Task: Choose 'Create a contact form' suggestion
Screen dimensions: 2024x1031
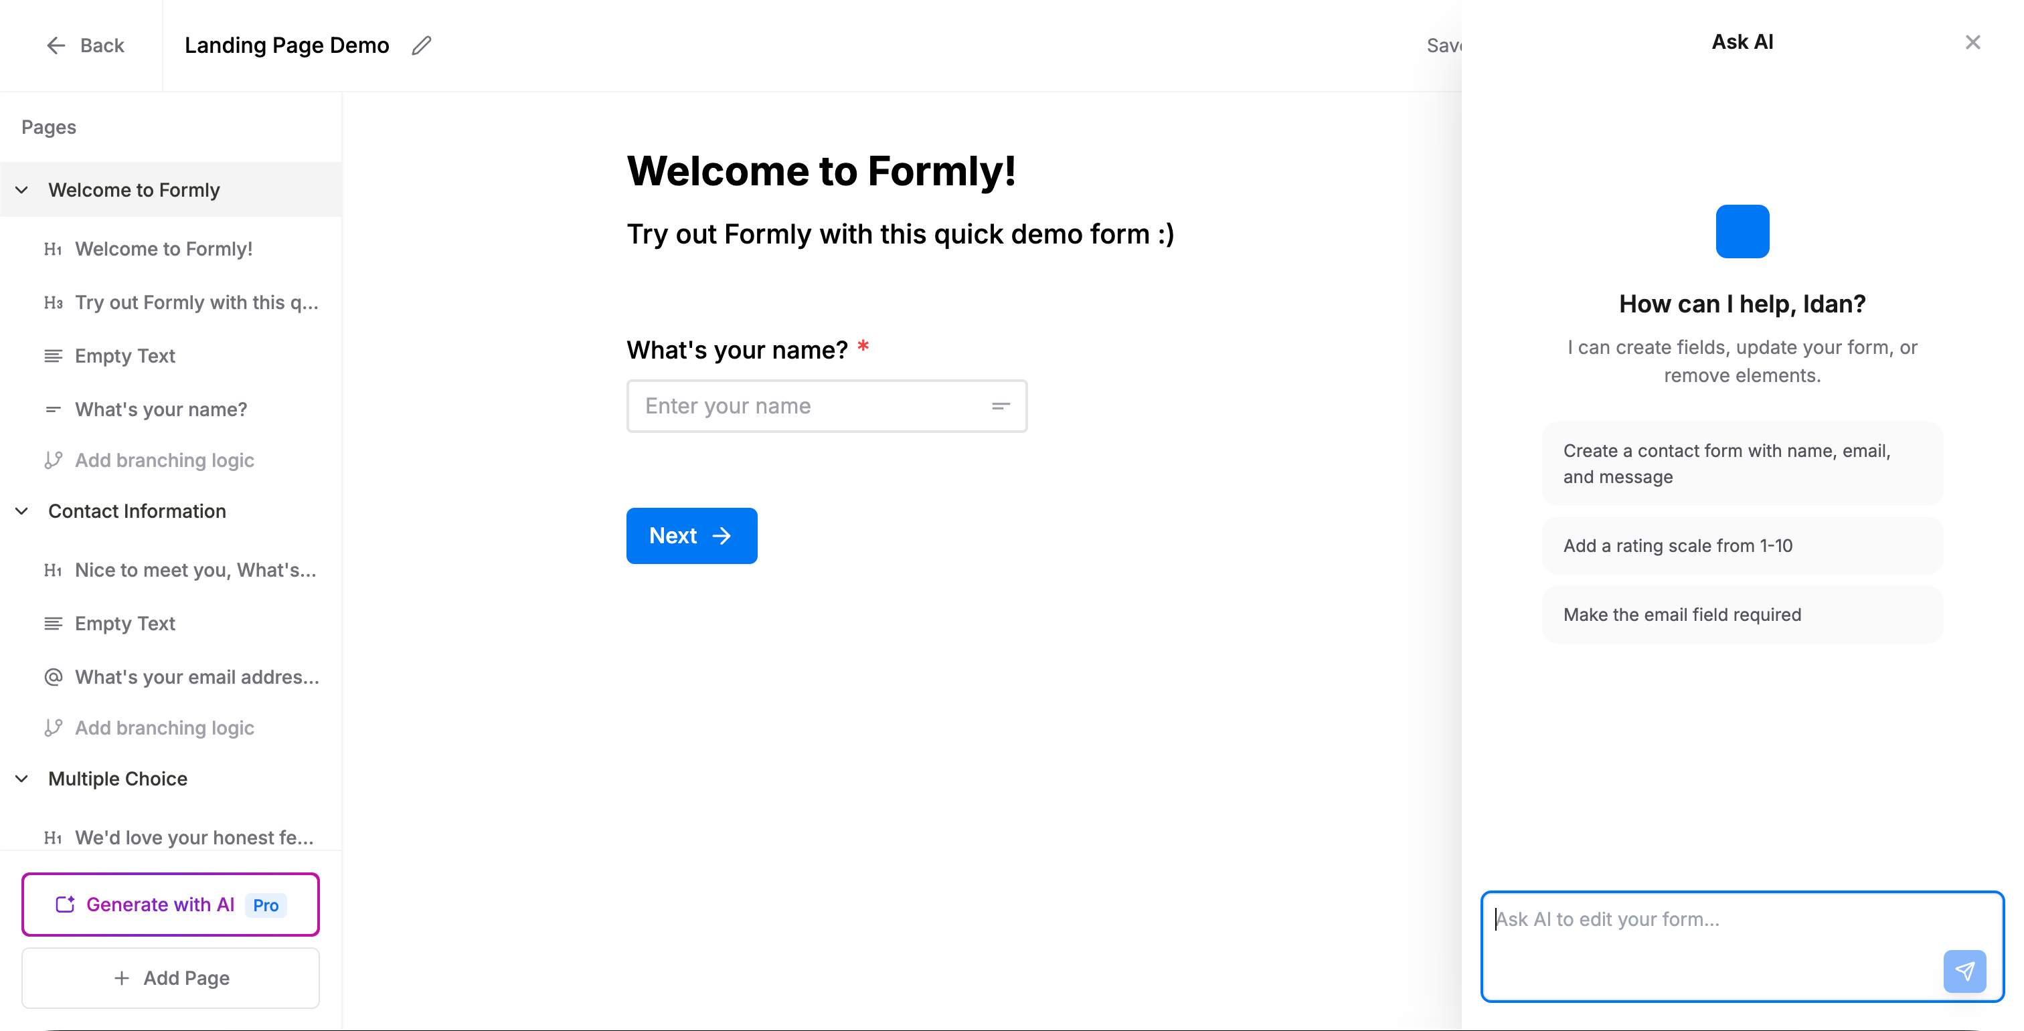Action: [x=1742, y=464]
